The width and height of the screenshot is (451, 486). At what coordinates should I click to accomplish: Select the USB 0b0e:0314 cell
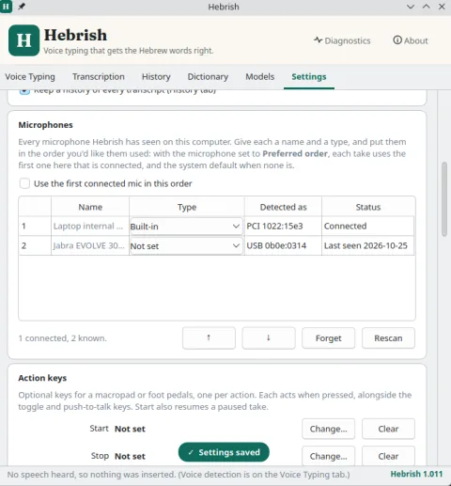pos(283,246)
